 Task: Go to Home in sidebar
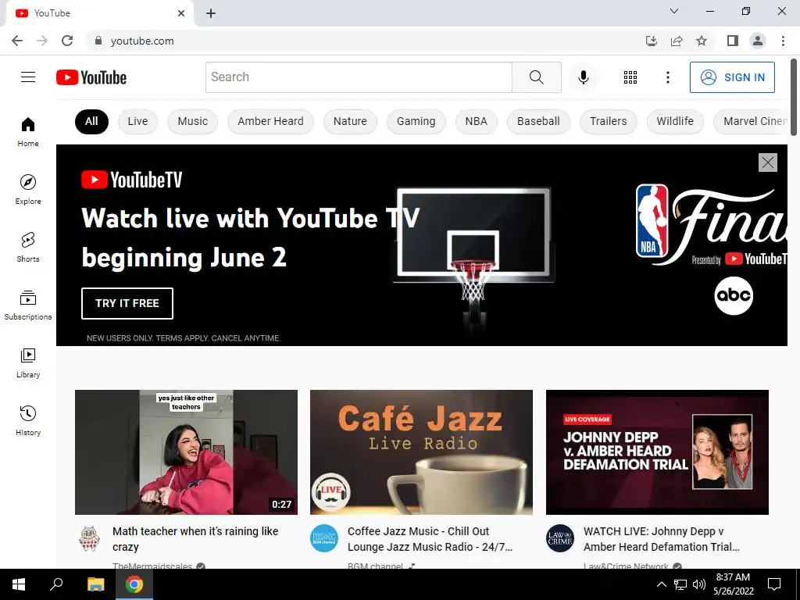click(x=28, y=131)
